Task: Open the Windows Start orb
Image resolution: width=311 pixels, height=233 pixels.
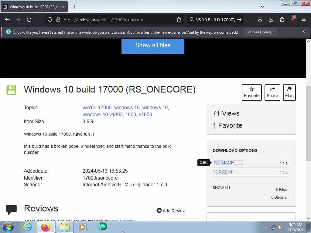Action: [x=8, y=227]
